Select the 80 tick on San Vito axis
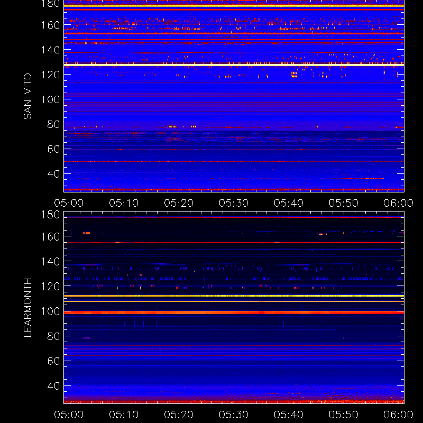The height and width of the screenshot is (423, 423). coord(53,124)
